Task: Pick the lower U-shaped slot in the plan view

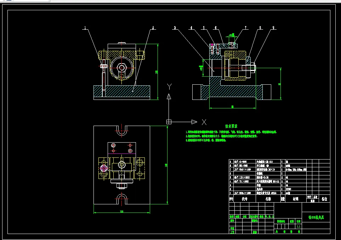Action: tap(121, 199)
